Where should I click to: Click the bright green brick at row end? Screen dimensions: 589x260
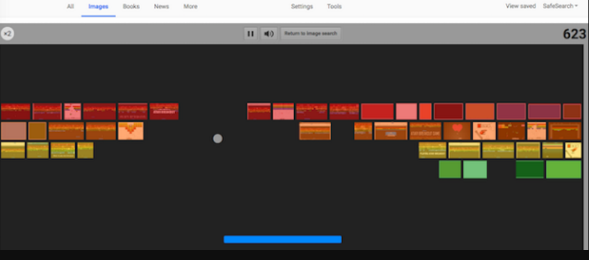click(x=563, y=169)
